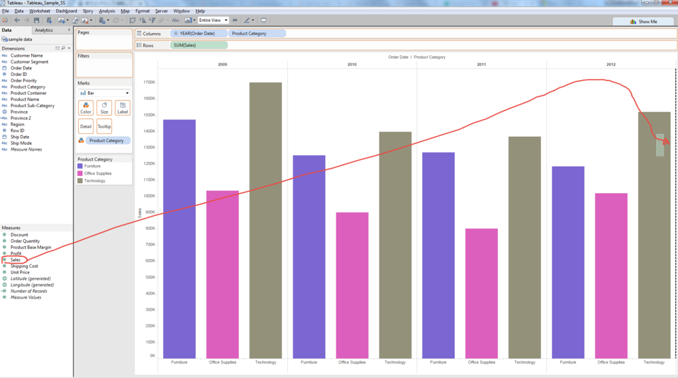The width and height of the screenshot is (678, 378).
Task: Click the Swap rows and columns icon
Action: [x=132, y=20]
